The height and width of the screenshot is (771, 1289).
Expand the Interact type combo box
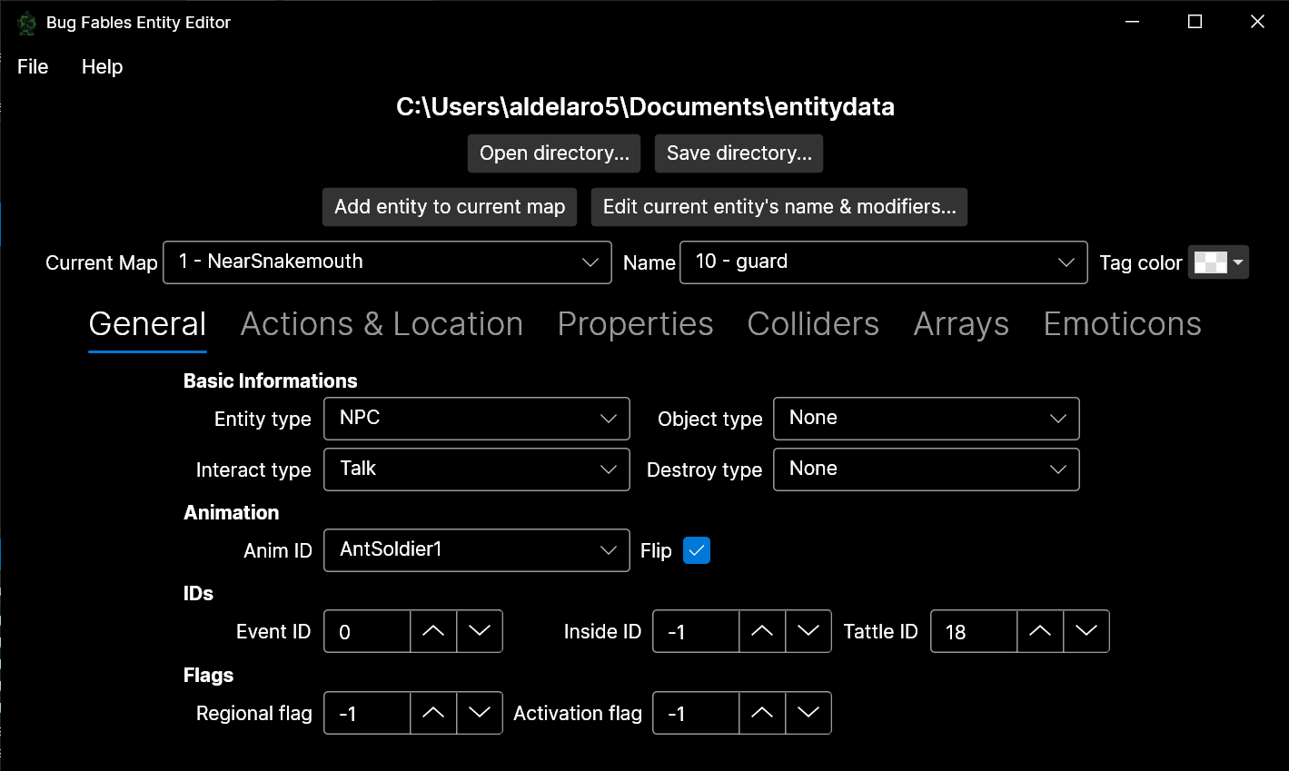coord(477,470)
